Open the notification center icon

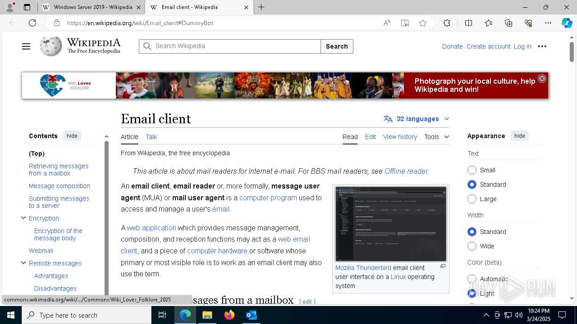click(x=562, y=315)
